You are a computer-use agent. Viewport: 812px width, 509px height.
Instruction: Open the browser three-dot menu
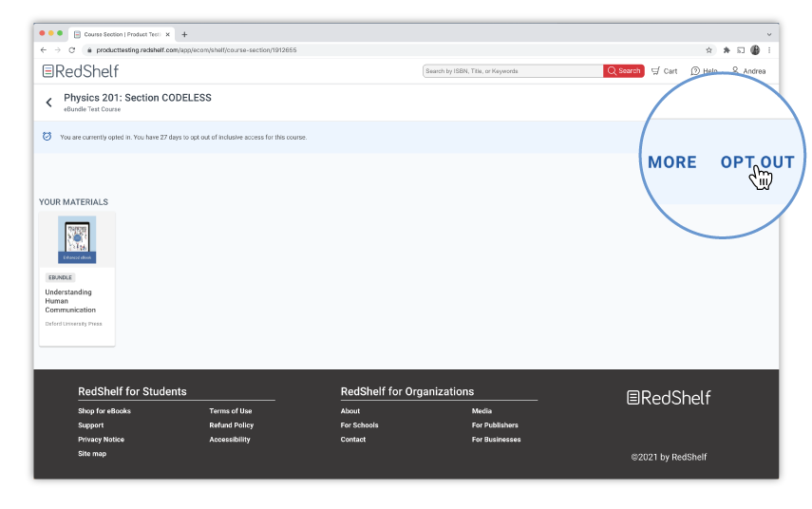[x=769, y=50]
